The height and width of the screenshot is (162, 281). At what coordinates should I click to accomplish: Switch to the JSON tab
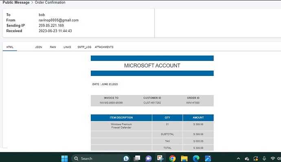pyautogui.click(x=39, y=47)
